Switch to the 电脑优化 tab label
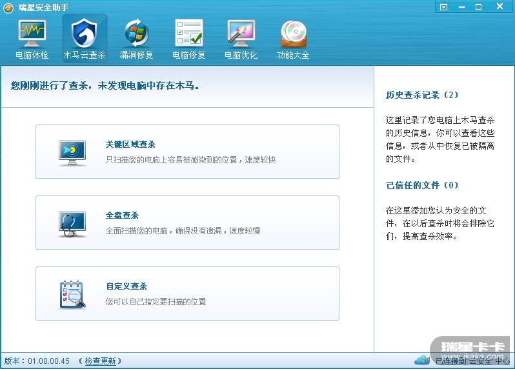Viewport: 515px width, 369px height. [x=241, y=55]
